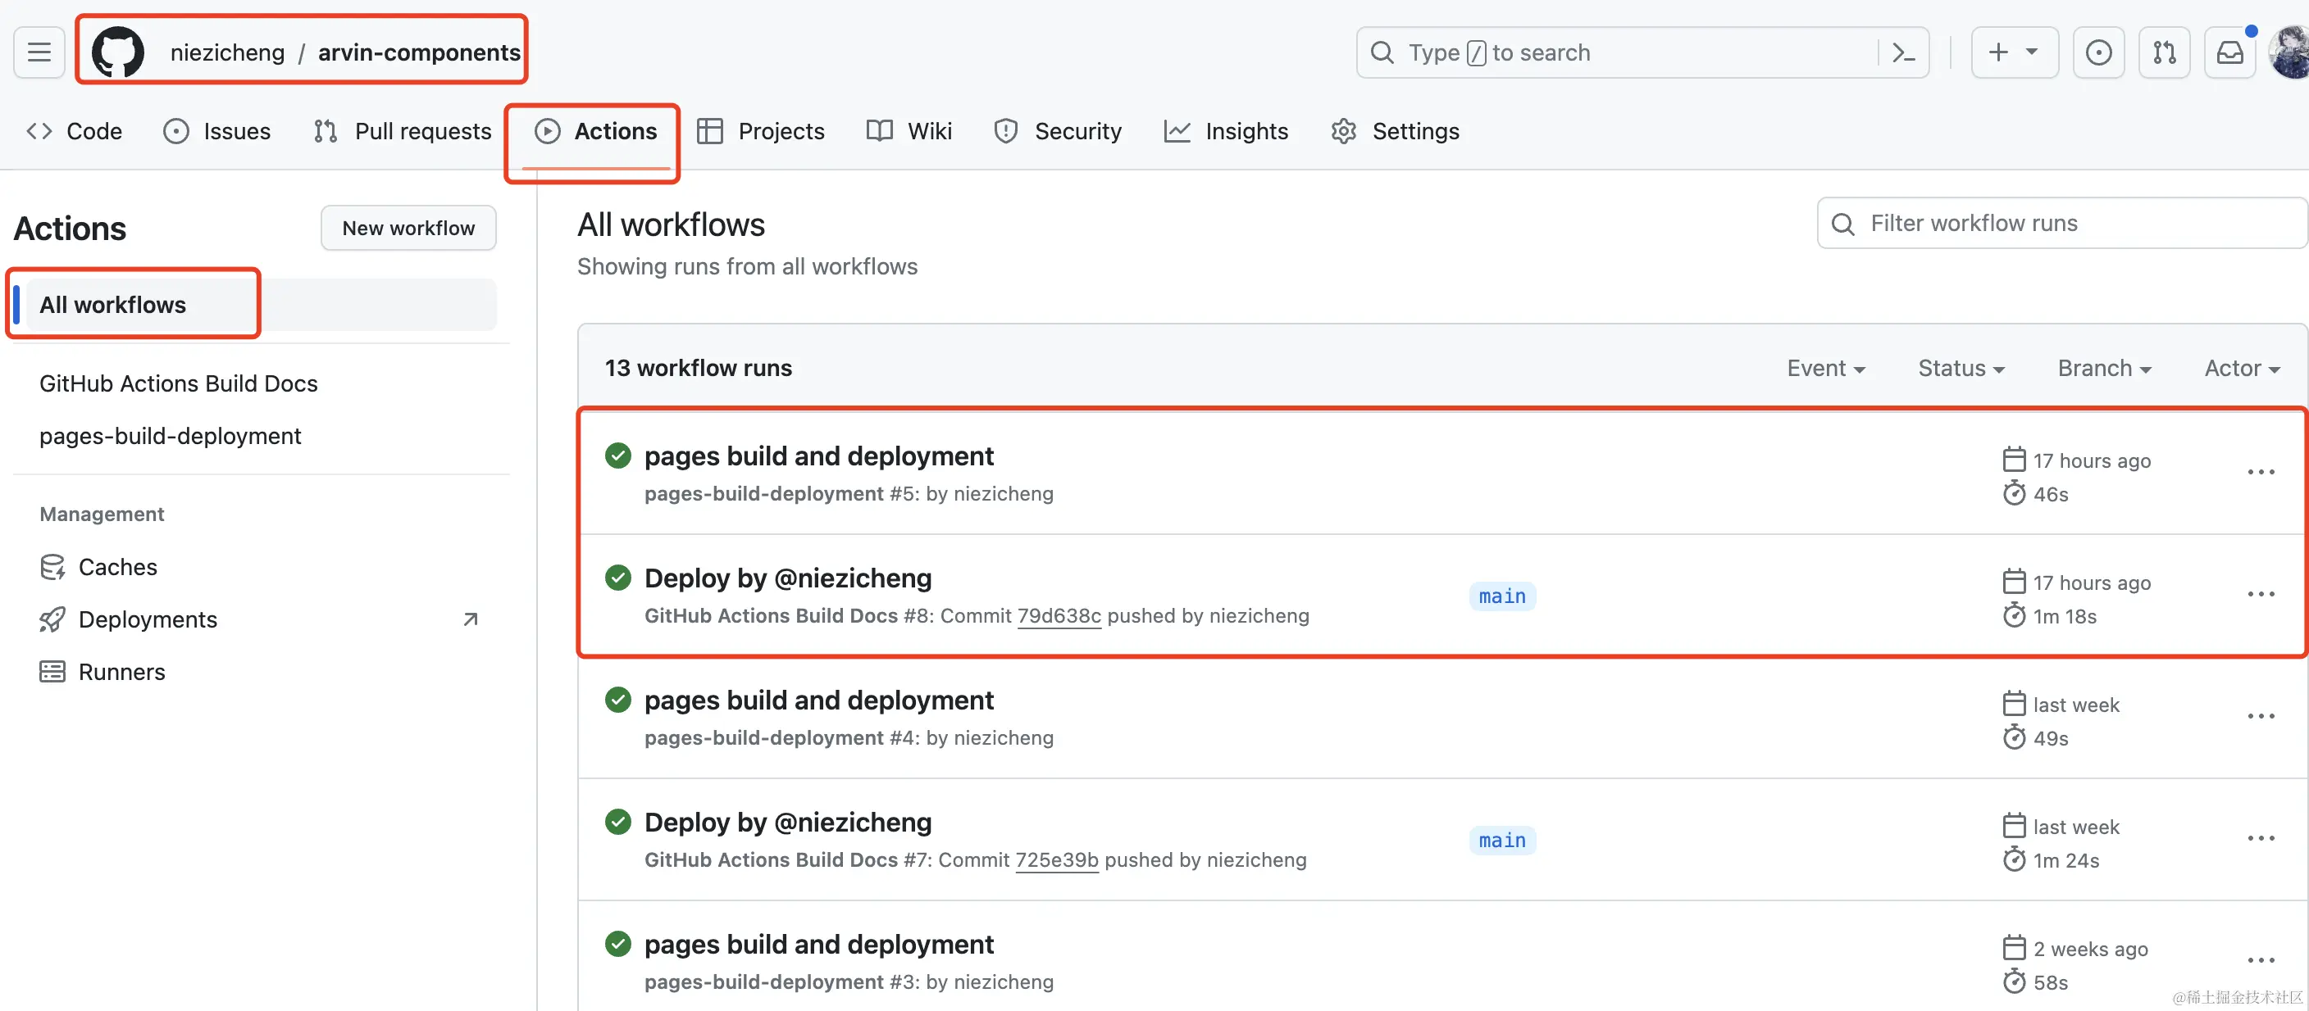Click the New workflow button

pos(408,229)
